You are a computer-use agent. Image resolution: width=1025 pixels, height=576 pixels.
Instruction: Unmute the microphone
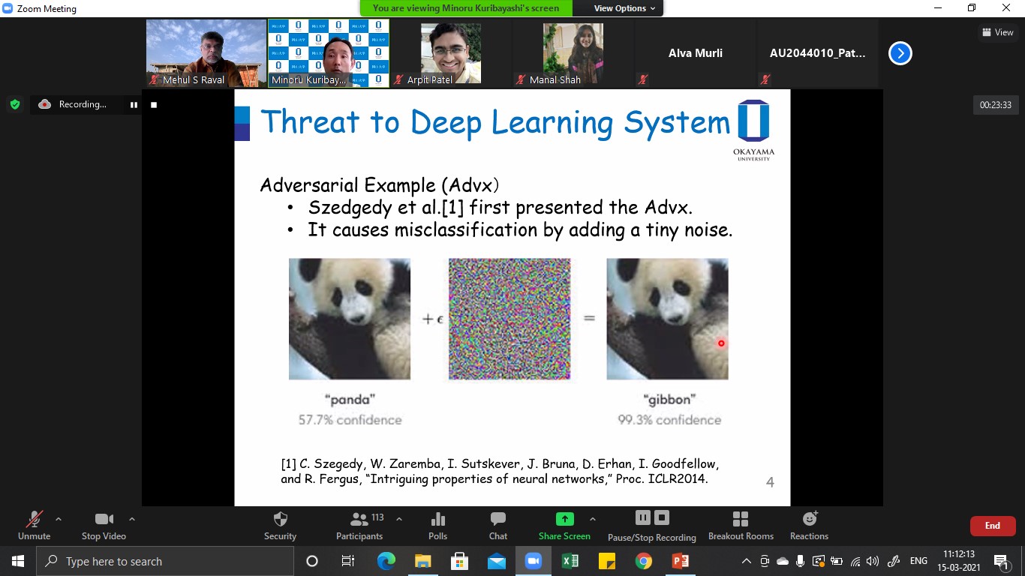click(34, 520)
